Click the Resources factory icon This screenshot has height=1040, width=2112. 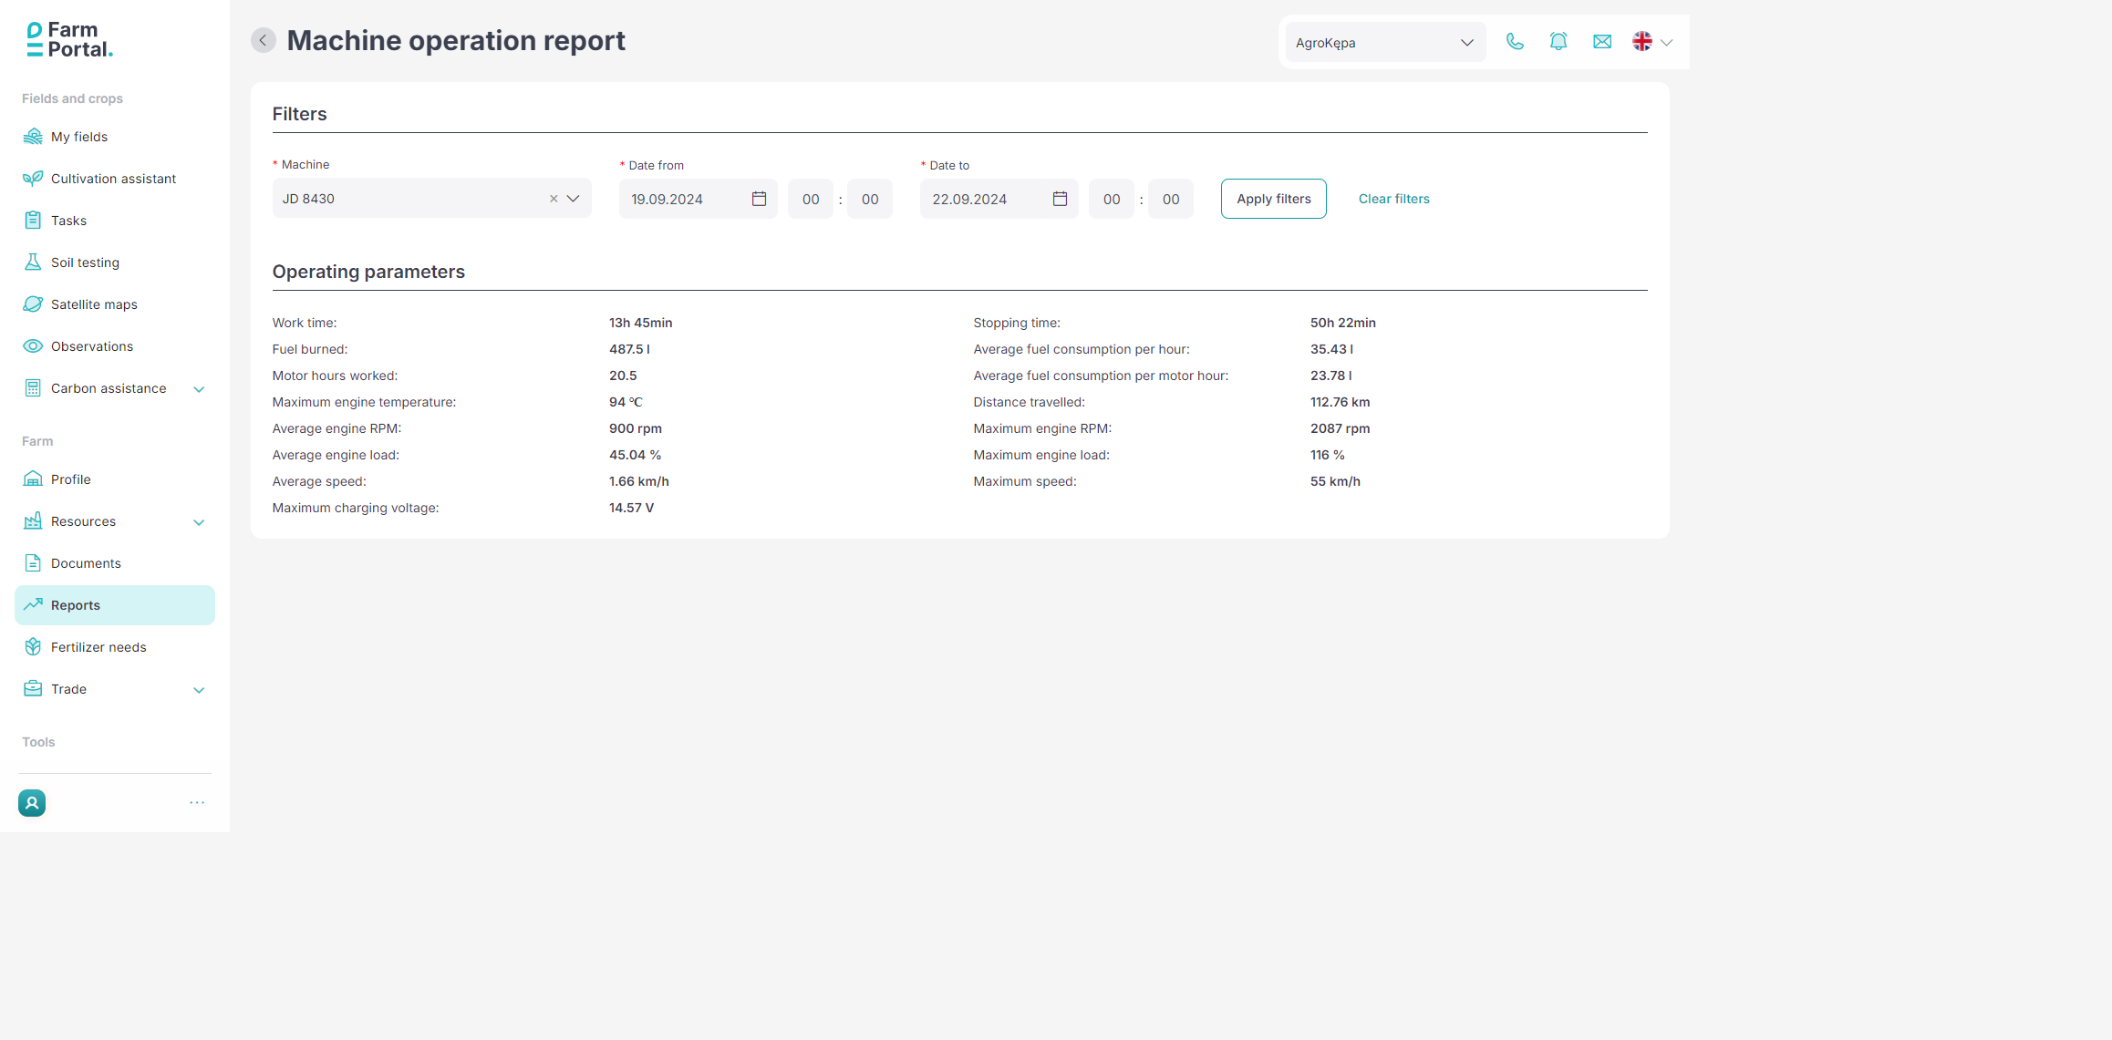33,521
